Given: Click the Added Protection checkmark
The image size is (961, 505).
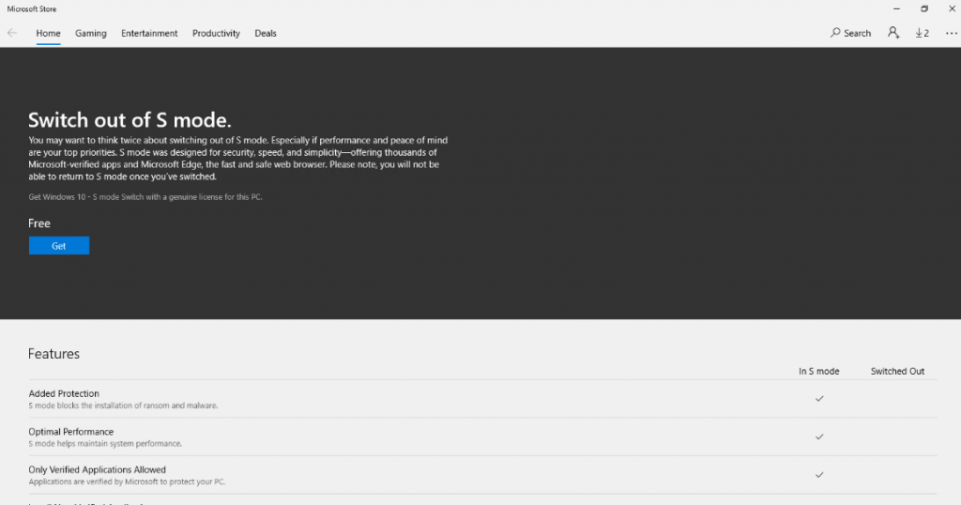Looking at the screenshot, I should [819, 398].
